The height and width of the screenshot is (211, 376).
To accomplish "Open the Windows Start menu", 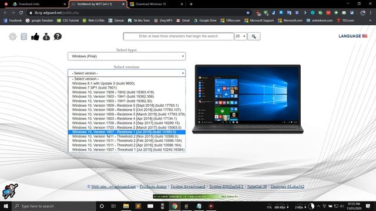I will pyautogui.click(x=6, y=206).
